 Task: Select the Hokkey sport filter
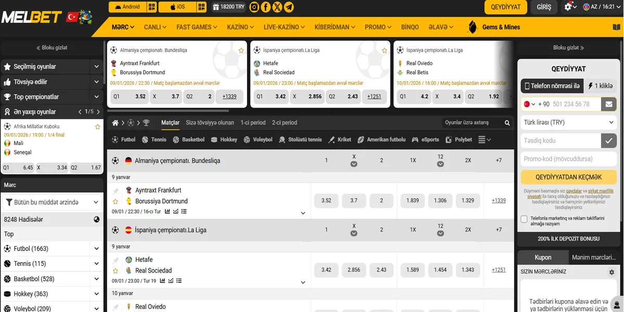(x=224, y=139)
